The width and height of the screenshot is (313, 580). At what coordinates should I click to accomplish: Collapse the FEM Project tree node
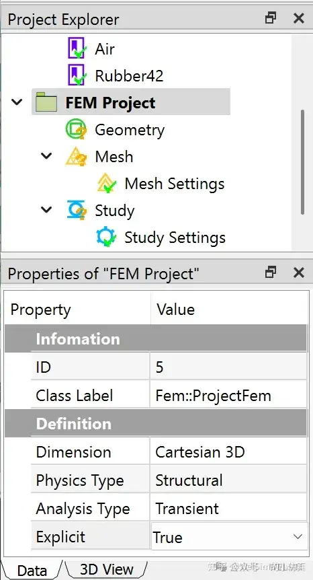tap(17, 102)
